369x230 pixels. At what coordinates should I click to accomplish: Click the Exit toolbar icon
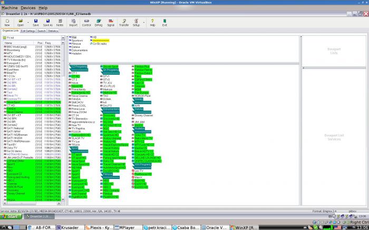[x=164, y=23]
